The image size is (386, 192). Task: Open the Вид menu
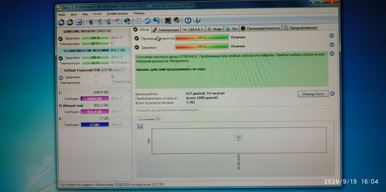(x=85, y=14)
